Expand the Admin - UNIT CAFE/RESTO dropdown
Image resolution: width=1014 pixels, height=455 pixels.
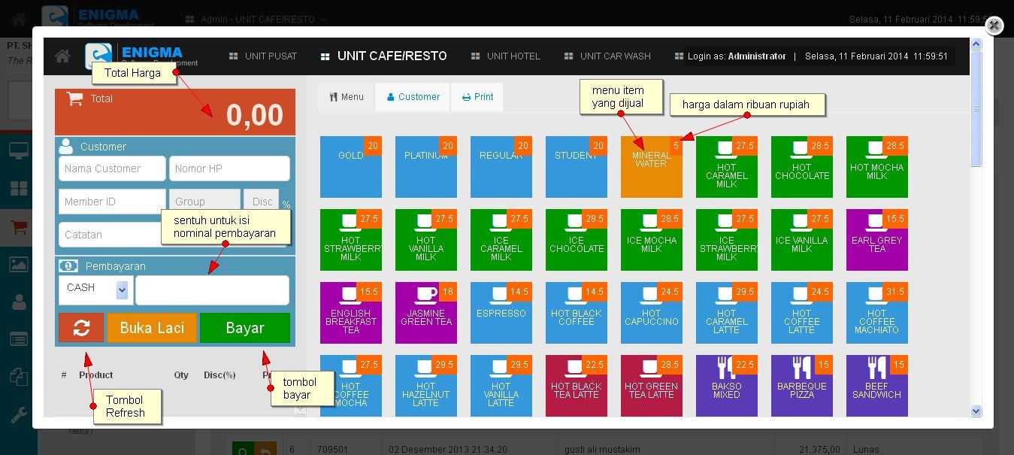pyautogui.click(x=256, y=19)
